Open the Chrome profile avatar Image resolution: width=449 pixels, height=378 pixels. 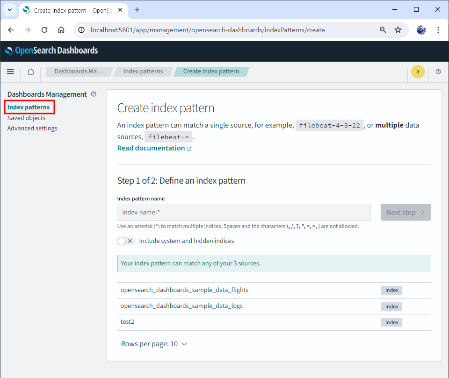coord(421,30)
